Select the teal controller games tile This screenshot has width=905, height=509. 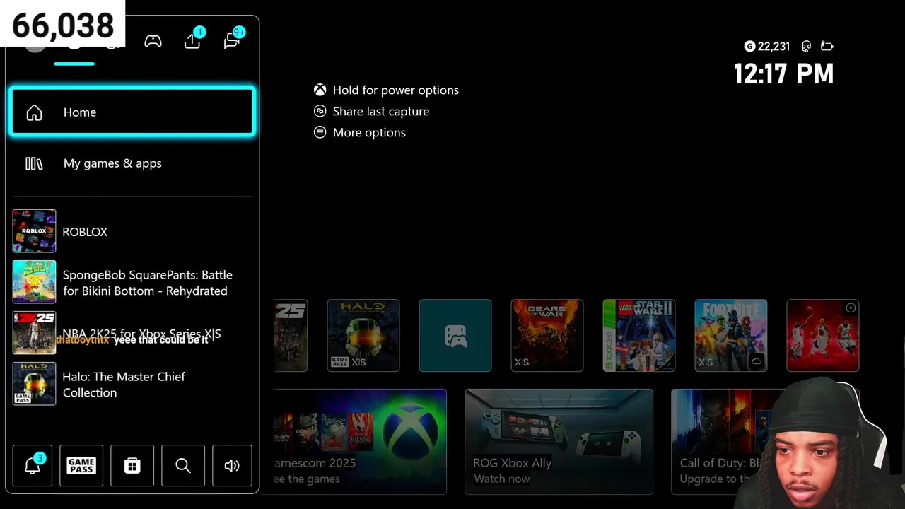click(455, 335)
